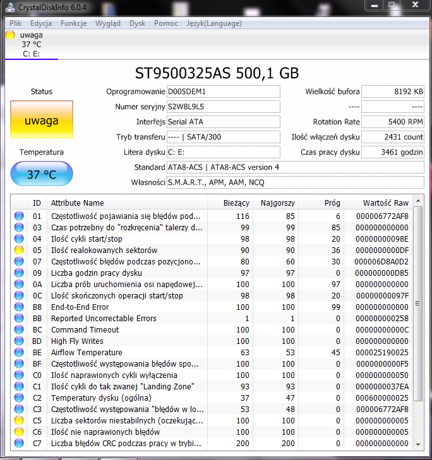This screenshot has height=460, width=432.
Task: Click status icon for Command Timeout row
Action: 19,330
